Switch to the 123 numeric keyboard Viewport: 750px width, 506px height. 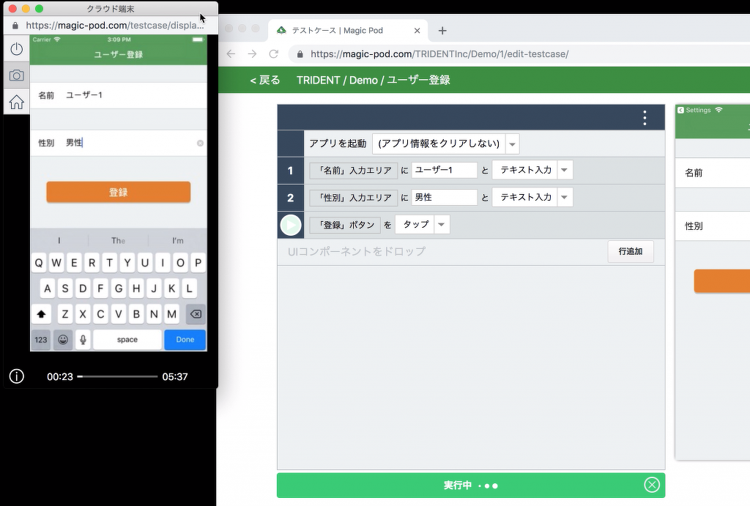(x=41, y=340)
